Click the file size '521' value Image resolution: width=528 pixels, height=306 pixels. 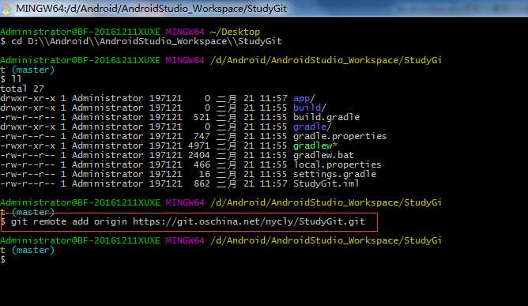[202, 117]
